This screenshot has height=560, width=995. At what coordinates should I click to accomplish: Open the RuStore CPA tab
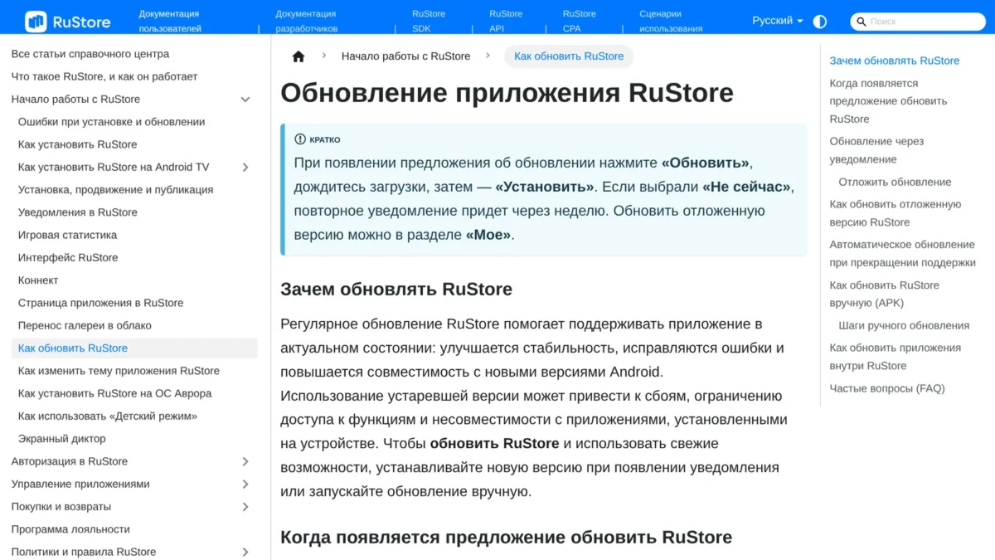tap(579, 21)
